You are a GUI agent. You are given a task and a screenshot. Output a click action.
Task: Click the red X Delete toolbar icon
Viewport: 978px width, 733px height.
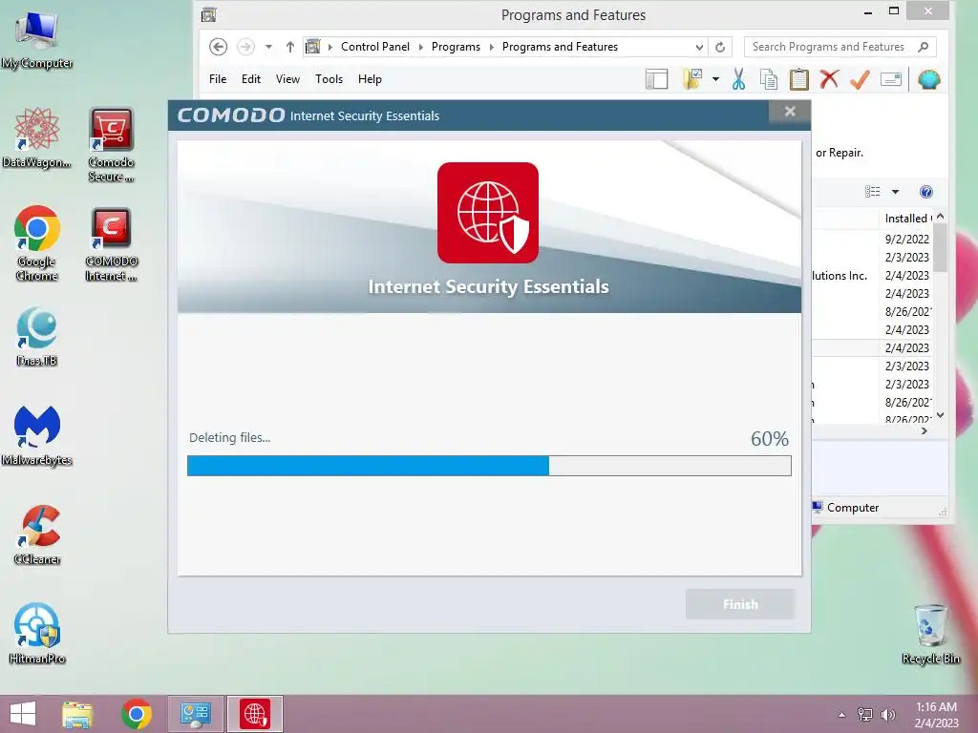pyautogui.click(x=829, y=79)
